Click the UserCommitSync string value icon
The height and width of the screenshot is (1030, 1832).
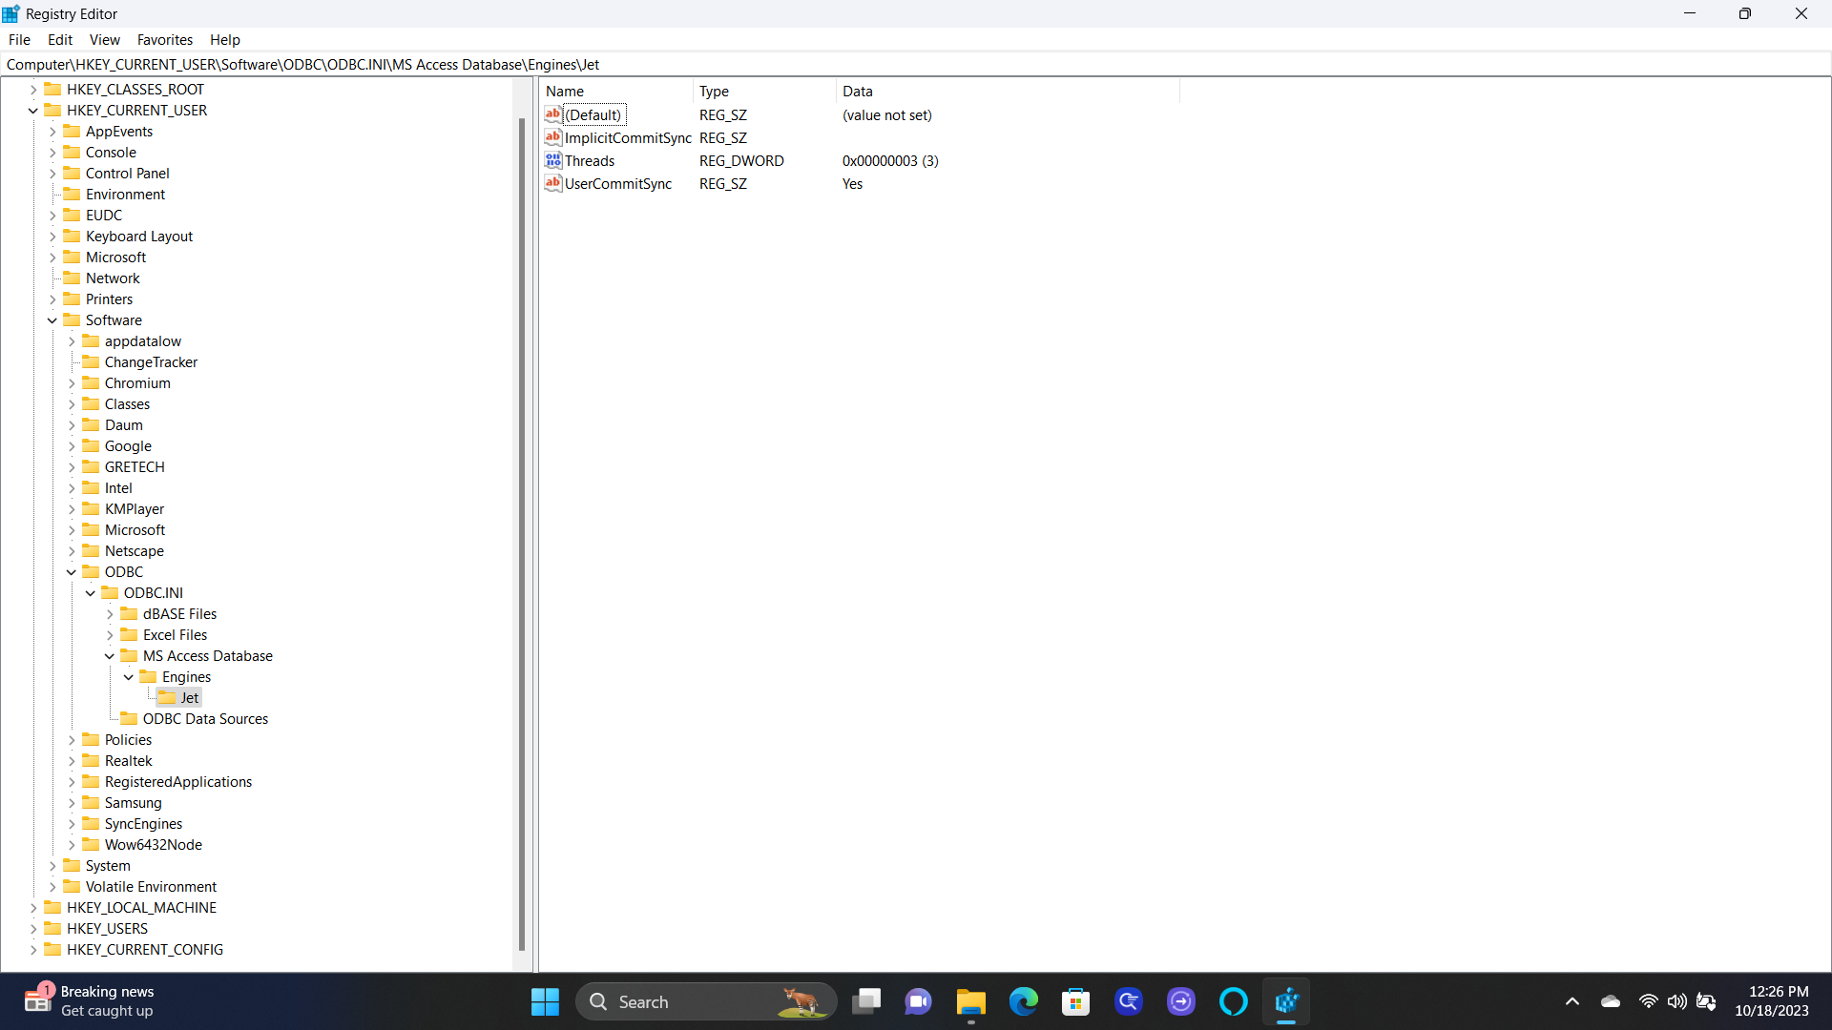coord(553,183)
